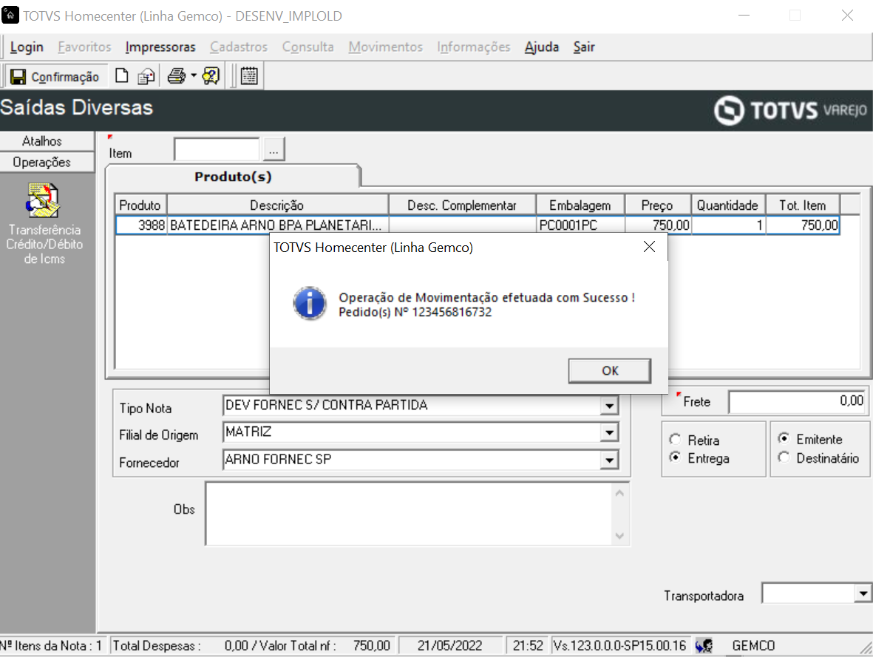The image size is (873, 657).
Task: Select the Produto(s) tab
Action: pyautogui.click(x=233, y=177)
